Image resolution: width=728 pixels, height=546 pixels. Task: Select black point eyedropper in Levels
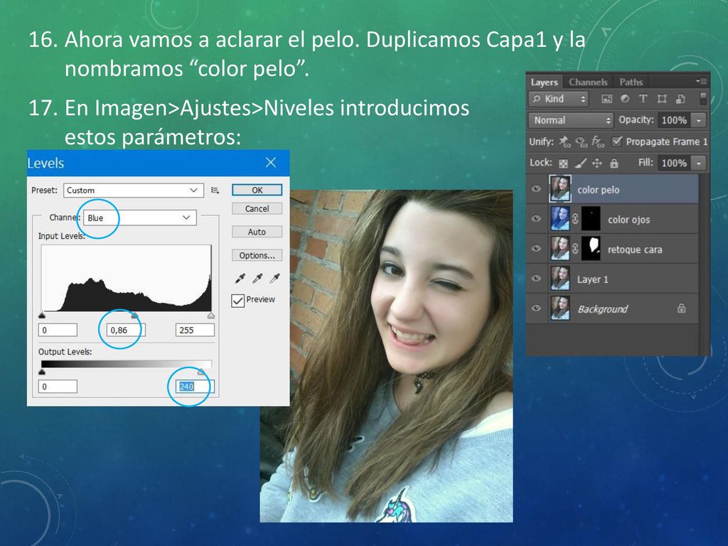[240, 278]
